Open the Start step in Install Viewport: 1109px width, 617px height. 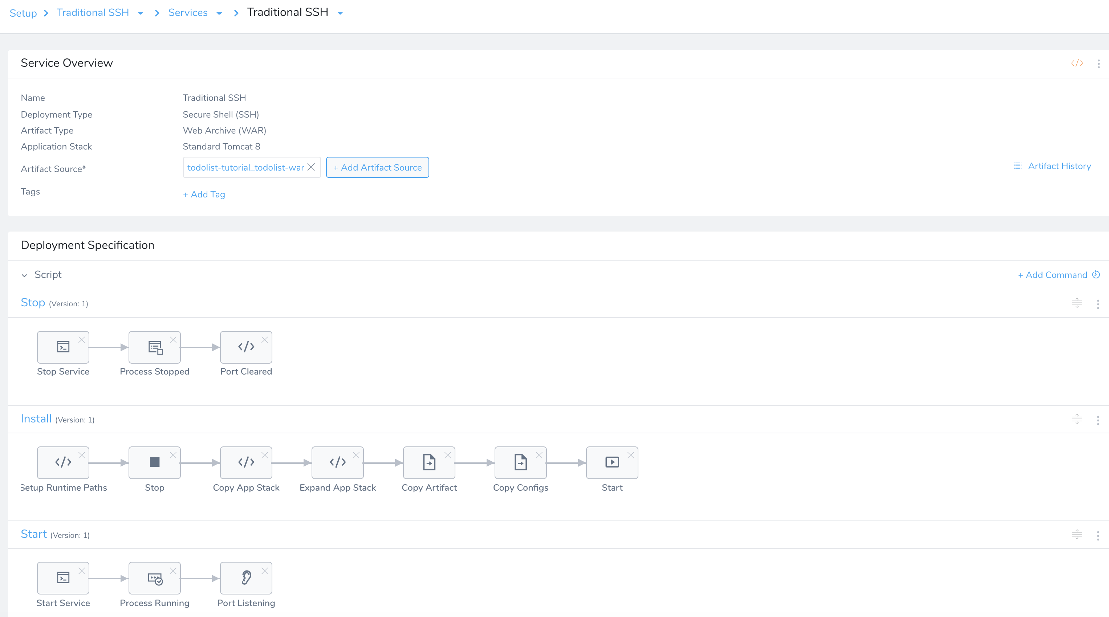(612, 462)
